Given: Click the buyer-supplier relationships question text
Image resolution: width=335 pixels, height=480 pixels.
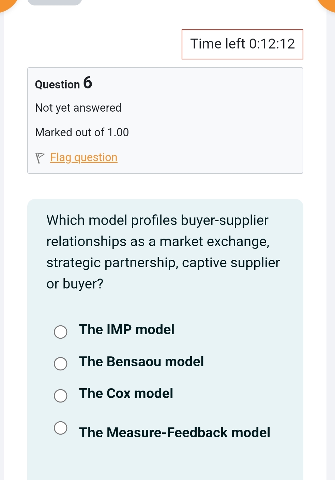Looking at the screenshot, I should [163, 241].
